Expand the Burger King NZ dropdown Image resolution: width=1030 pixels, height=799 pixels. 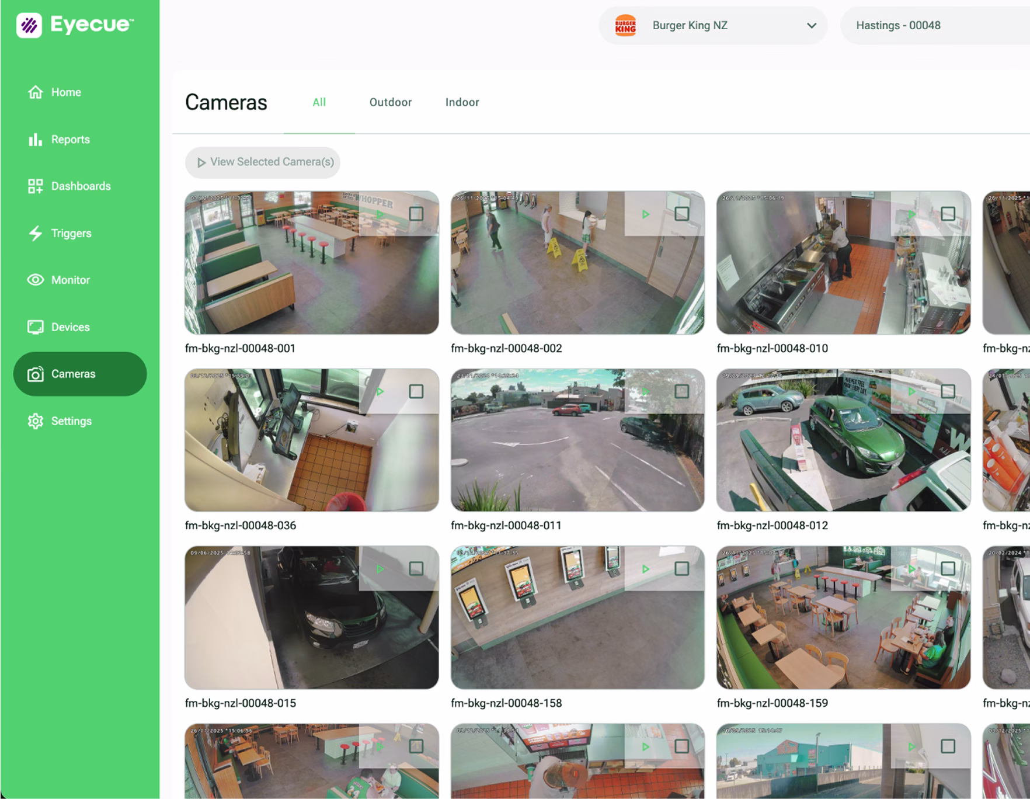click(712, 26)
